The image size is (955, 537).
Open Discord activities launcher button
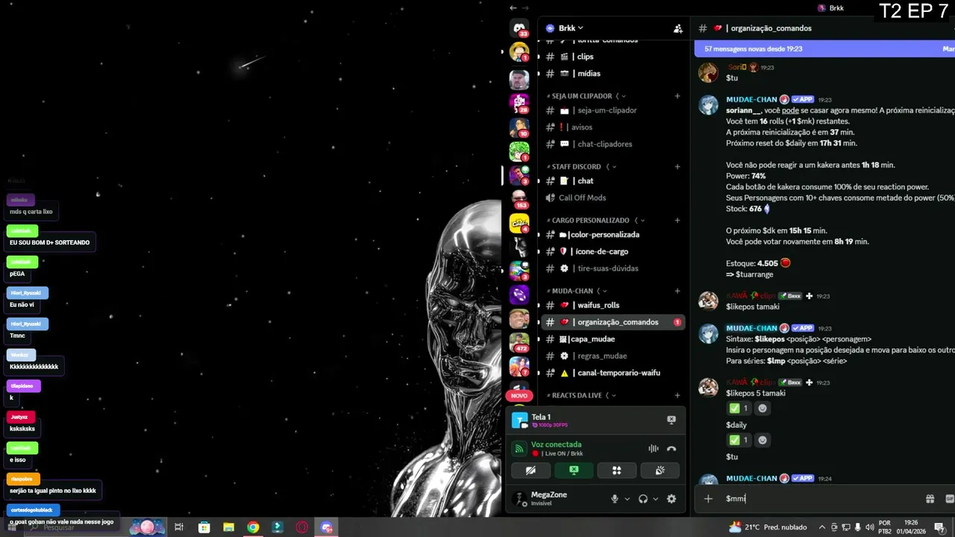coord(616,471)
